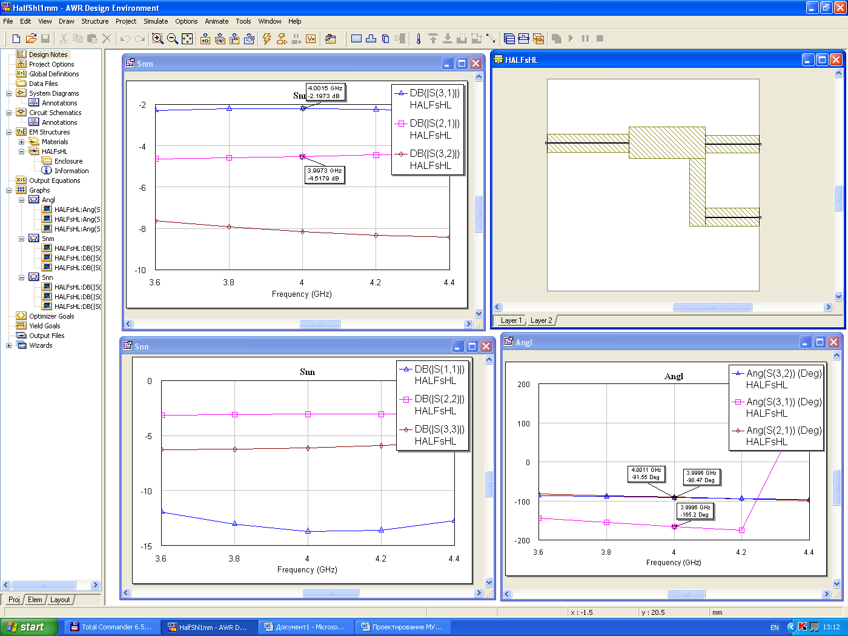
Task: Expand the Materials tree node
Action: point(21,142)
